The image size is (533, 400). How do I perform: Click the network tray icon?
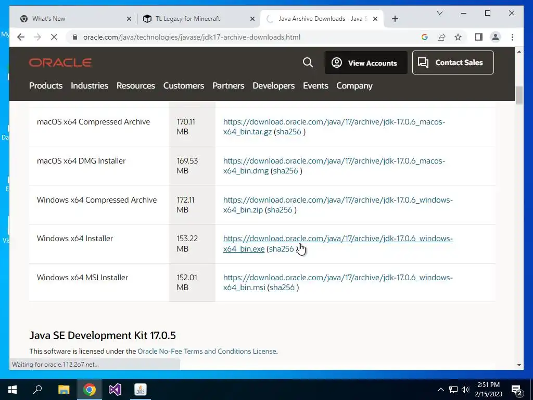tap(453, 390)
